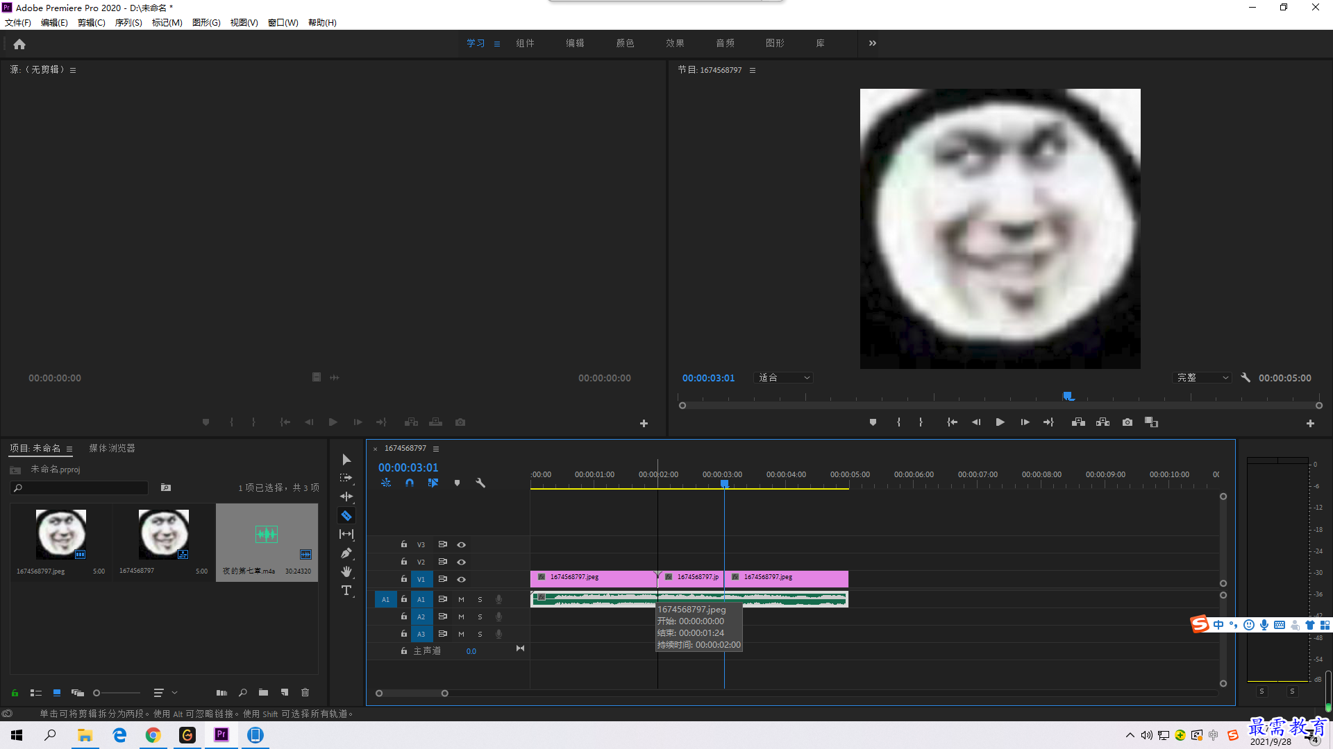The image size is (1333, 749).
Task: Switch project panel to list view
Action: (x=36, y=693)
